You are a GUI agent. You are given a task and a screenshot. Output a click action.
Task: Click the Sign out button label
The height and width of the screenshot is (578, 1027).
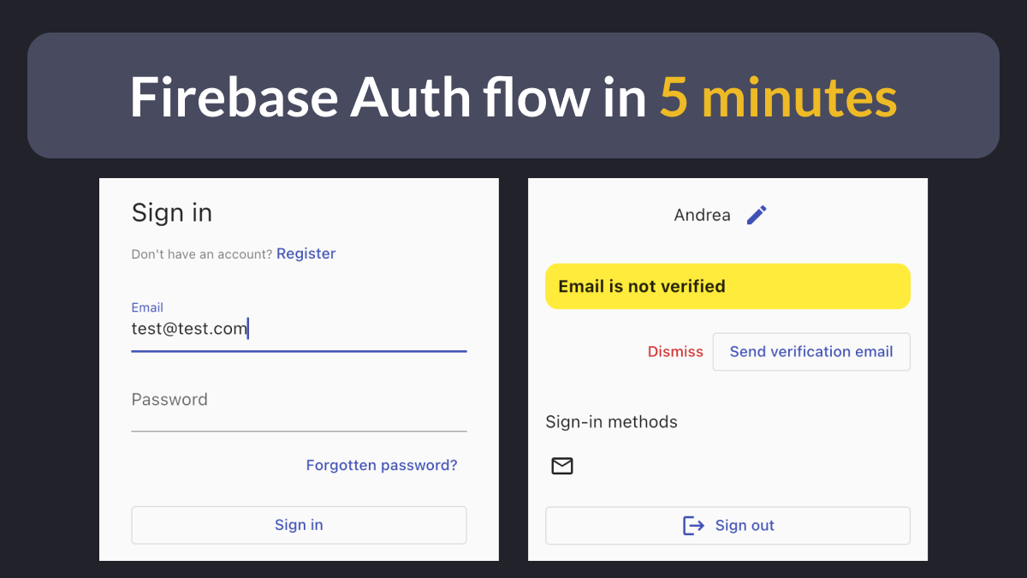[745, 526]
